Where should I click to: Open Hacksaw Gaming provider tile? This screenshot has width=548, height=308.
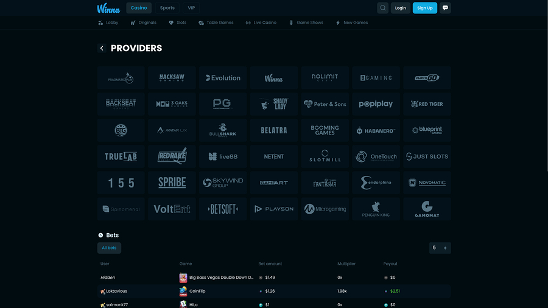(172, 78)
